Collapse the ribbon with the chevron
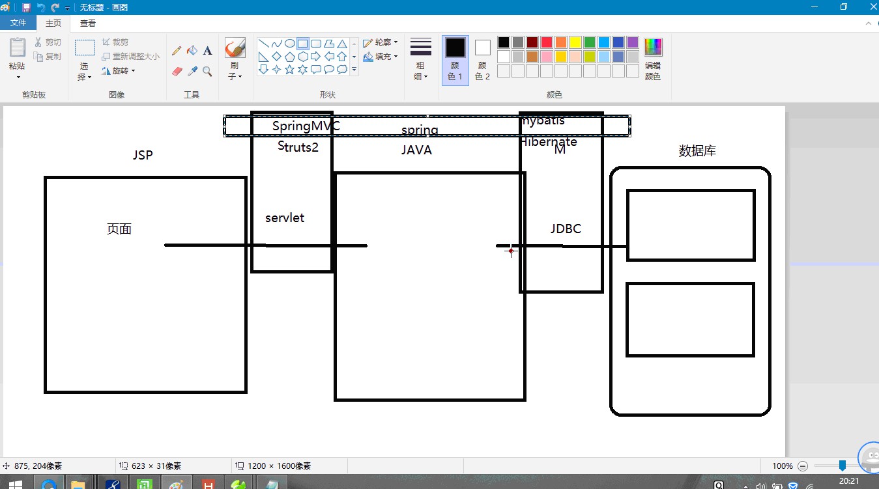This screenshot has width=879, height=489. 867,23
